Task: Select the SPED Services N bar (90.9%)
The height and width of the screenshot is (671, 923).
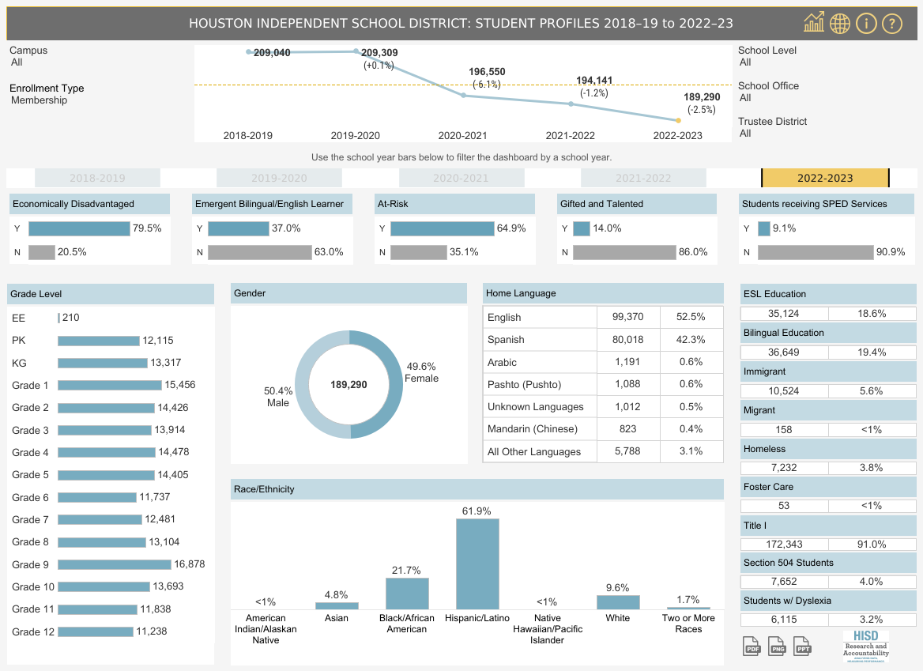Action: pos(816,252)
